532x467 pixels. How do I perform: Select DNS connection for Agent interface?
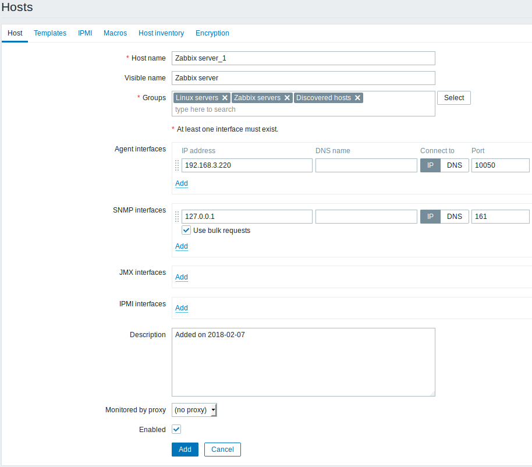[x=455, y=165]
